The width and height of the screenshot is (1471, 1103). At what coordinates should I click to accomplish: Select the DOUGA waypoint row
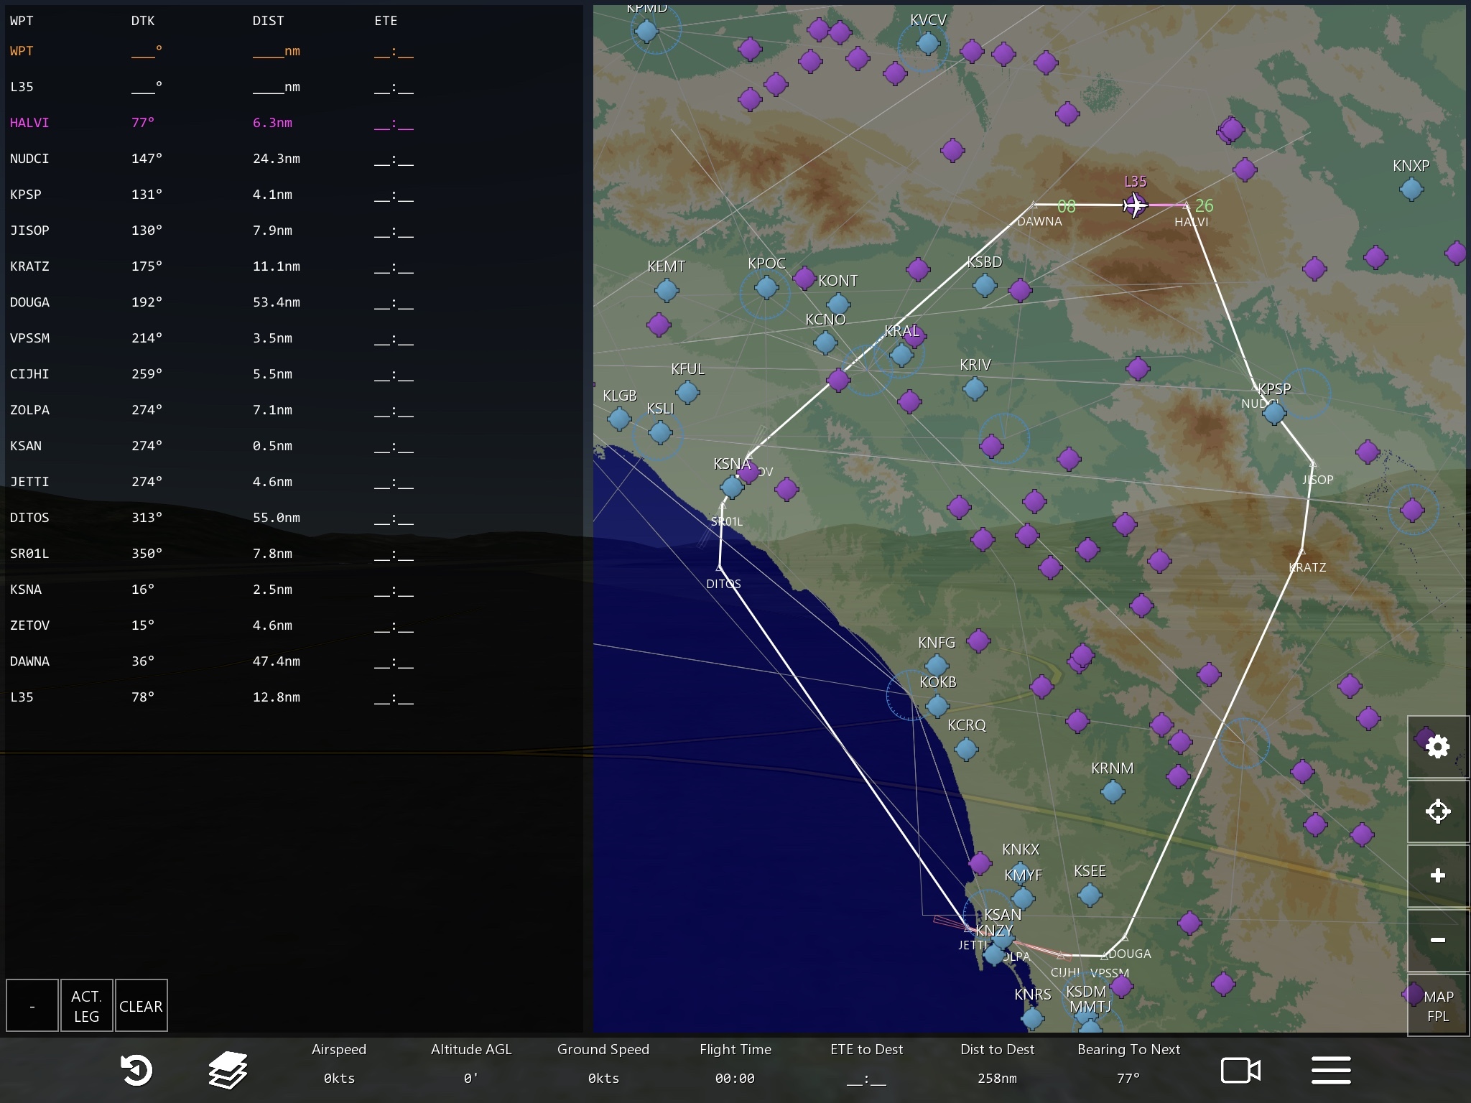(29, 302)
